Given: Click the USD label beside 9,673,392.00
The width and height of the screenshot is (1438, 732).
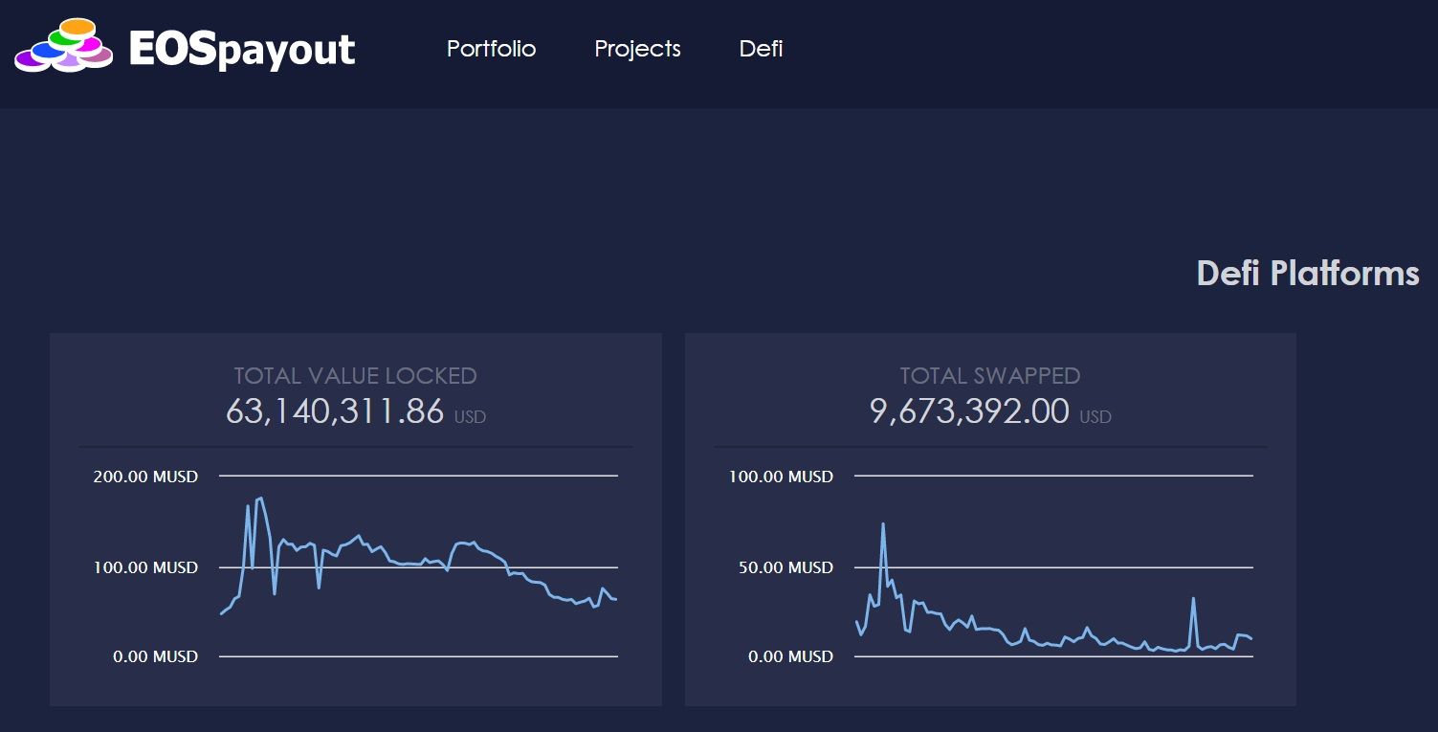Looking at the screenshot, I should pos(1095,417).
